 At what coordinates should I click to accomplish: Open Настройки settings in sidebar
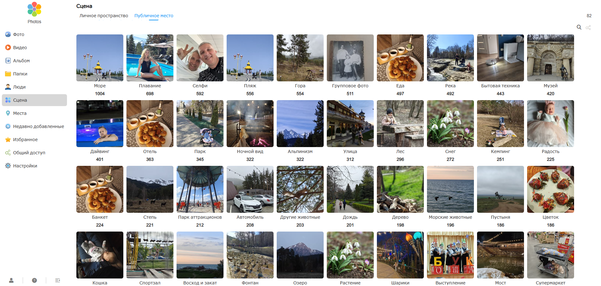[x=25, y=166]
